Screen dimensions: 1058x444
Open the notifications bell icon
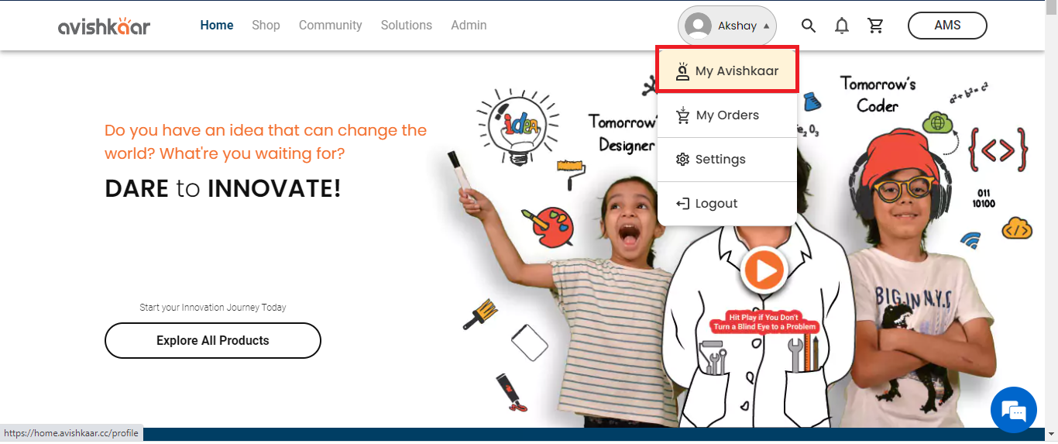[842, 26]
